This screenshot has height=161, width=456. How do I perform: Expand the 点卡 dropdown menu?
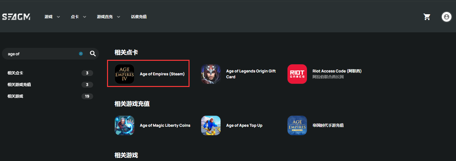79,17
